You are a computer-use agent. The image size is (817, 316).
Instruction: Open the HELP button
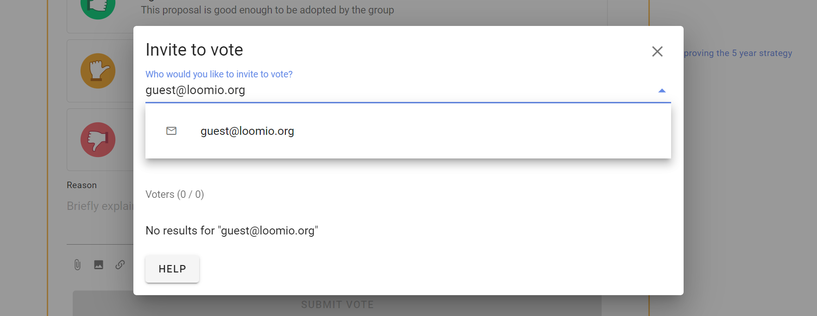coord(172,269)
